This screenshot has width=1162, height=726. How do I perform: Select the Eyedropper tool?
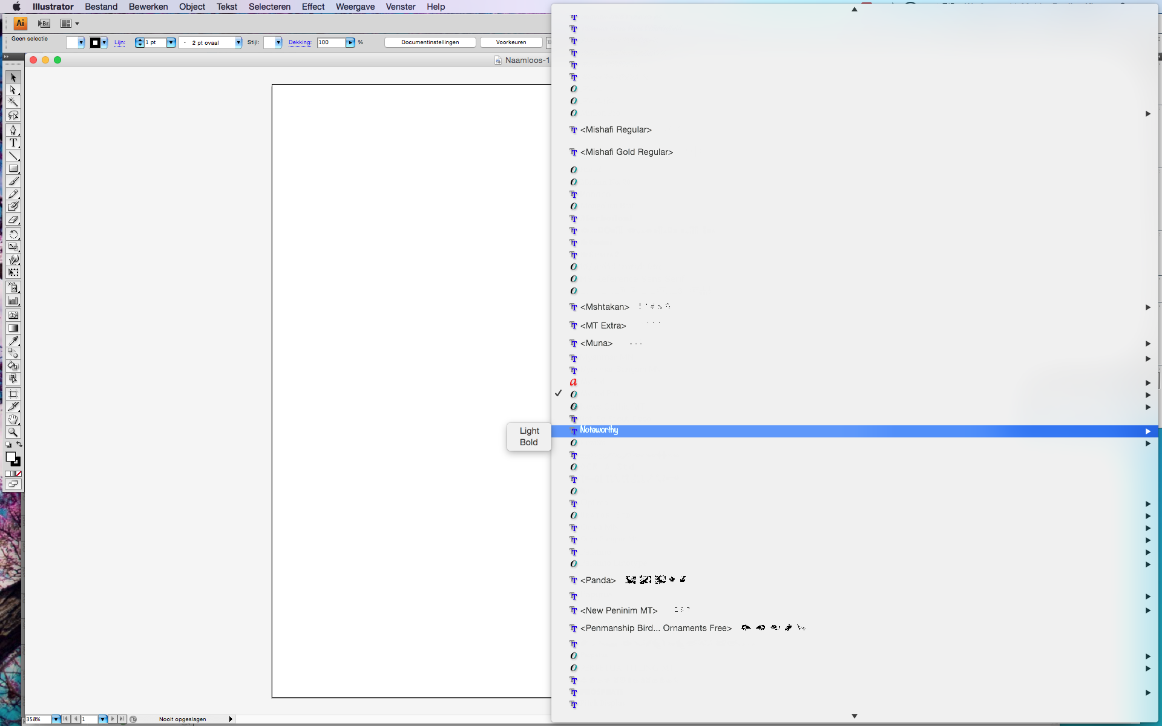pos(13,341)
